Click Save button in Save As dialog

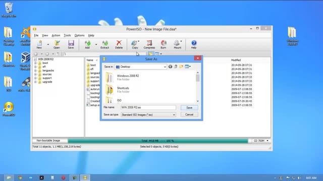[189, 108]
